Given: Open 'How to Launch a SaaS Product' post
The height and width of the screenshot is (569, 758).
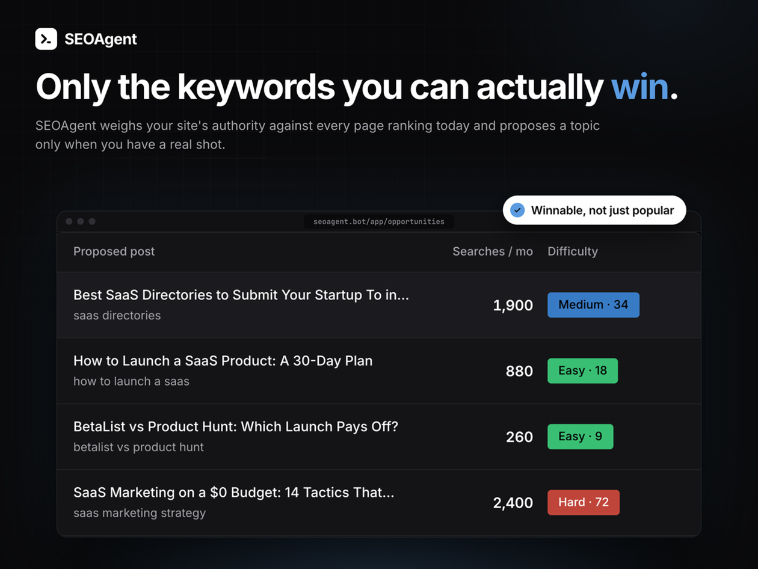Looking at the screenshot, I should pos(223,361).
